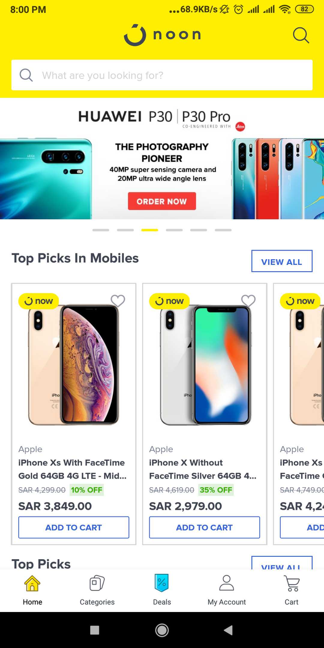Select the first banner carousel indicator
Viewport: 324px width, 648px height.
pyautogui.click(x=101, y=230)
